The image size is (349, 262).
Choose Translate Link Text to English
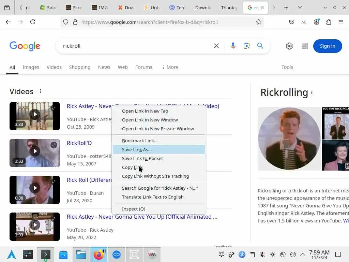pos(159,197)
